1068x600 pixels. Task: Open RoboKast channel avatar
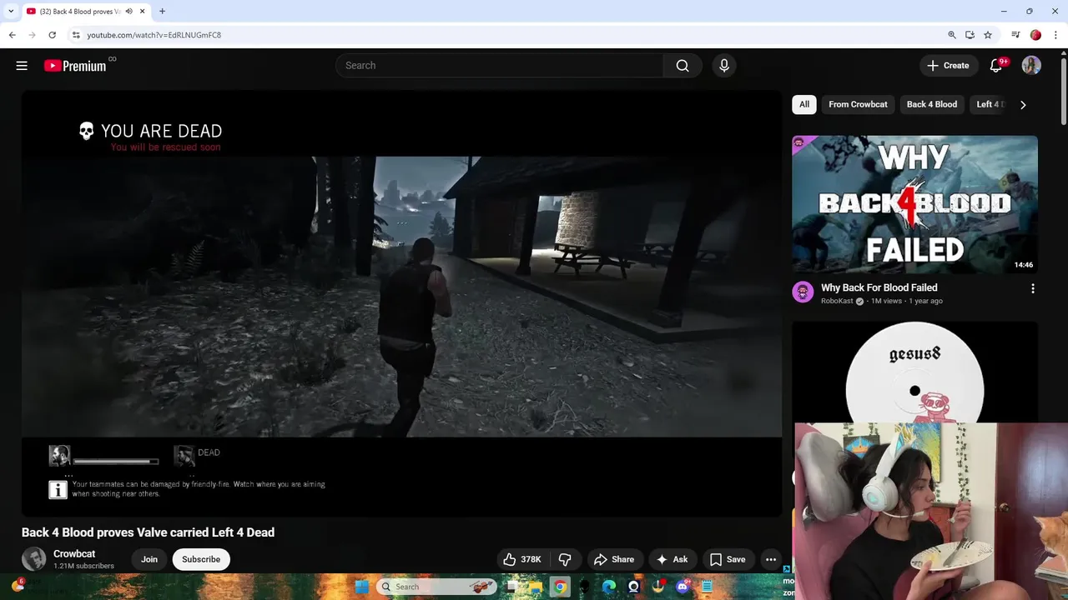tap(803, 292)
